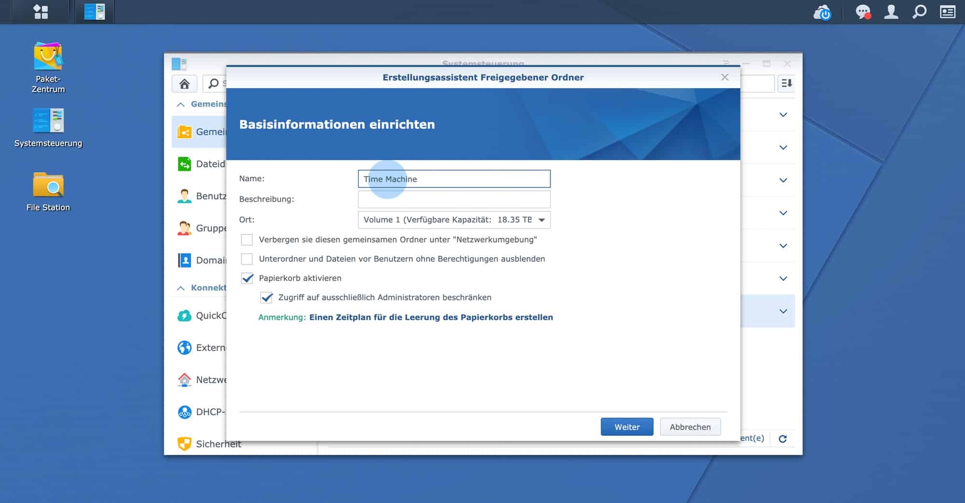This screenshot has width=965, height=503.
Task: Open notifications chat bubble icon
Action: (x=863, y=12)
